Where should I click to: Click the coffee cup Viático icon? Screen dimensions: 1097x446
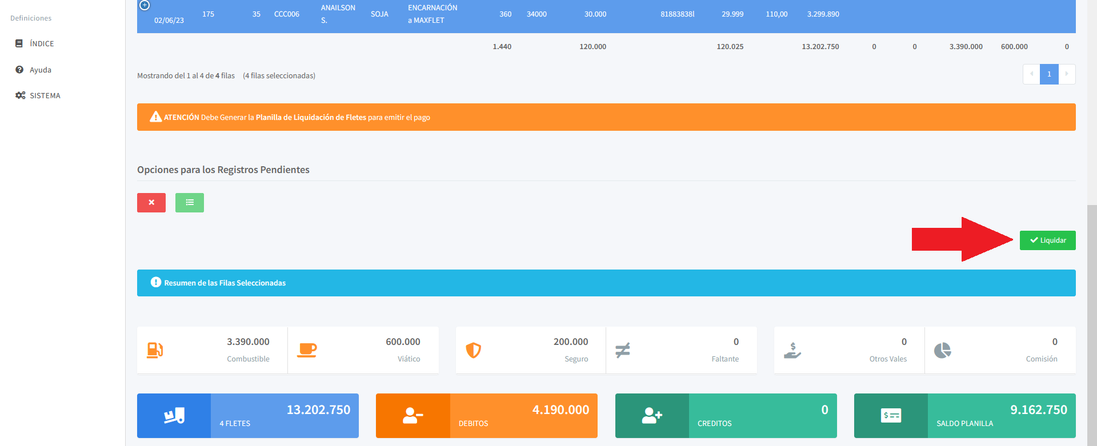(x=307, y=349)
